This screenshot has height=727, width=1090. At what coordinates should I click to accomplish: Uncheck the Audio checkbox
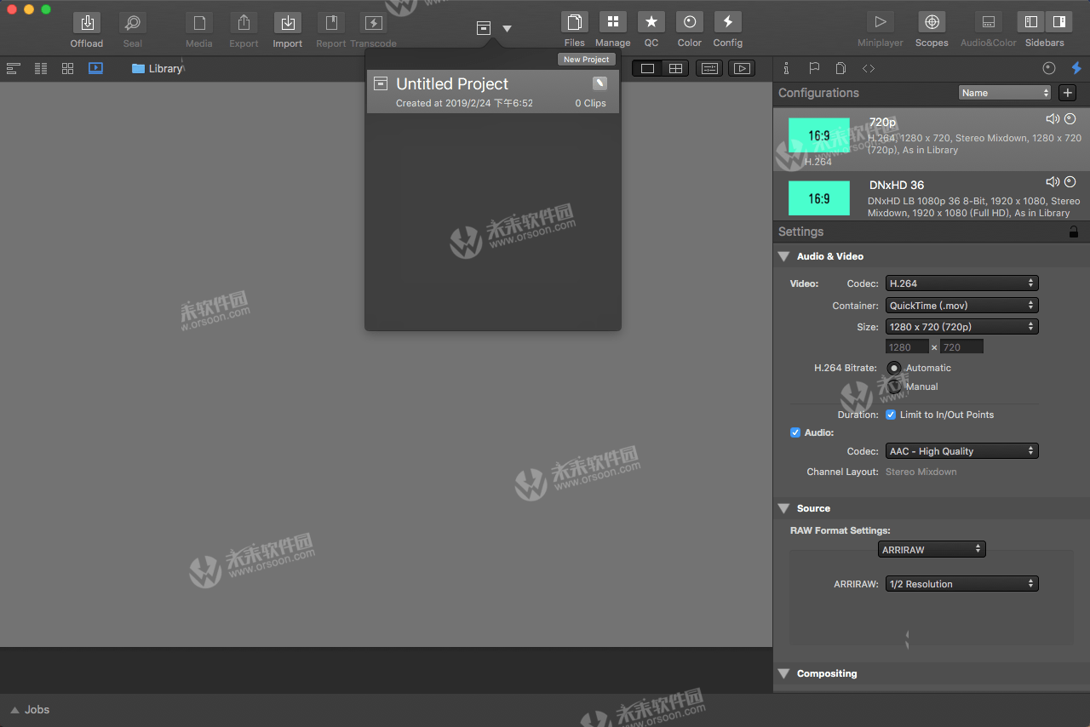(x=795, y=432)
